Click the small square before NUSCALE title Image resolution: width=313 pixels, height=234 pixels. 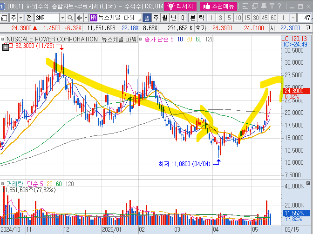[x=2, y=39]
